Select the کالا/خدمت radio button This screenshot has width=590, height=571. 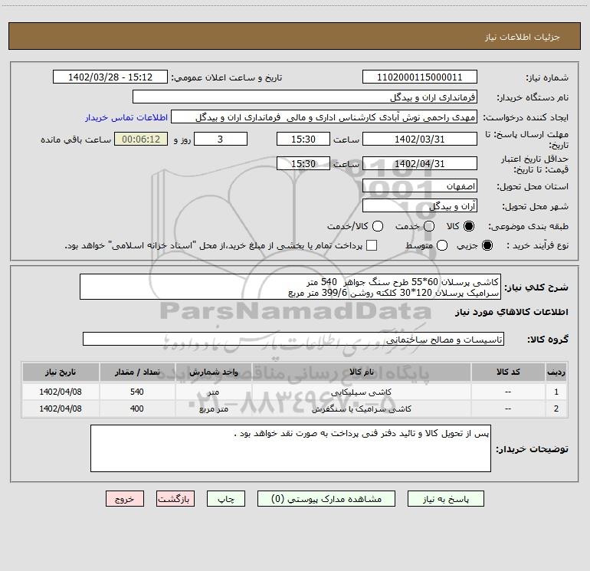click(x=378, y=226)
